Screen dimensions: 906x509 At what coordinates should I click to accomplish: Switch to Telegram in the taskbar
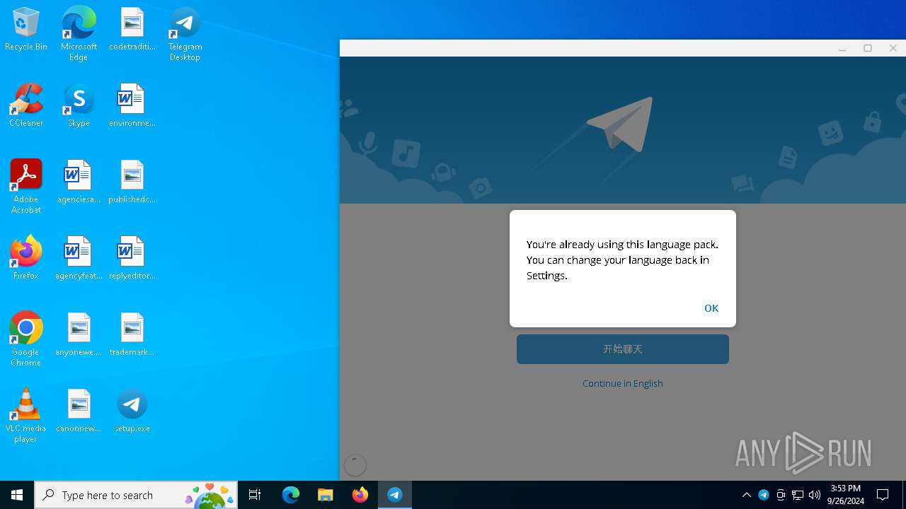click(x=395, y=495)
